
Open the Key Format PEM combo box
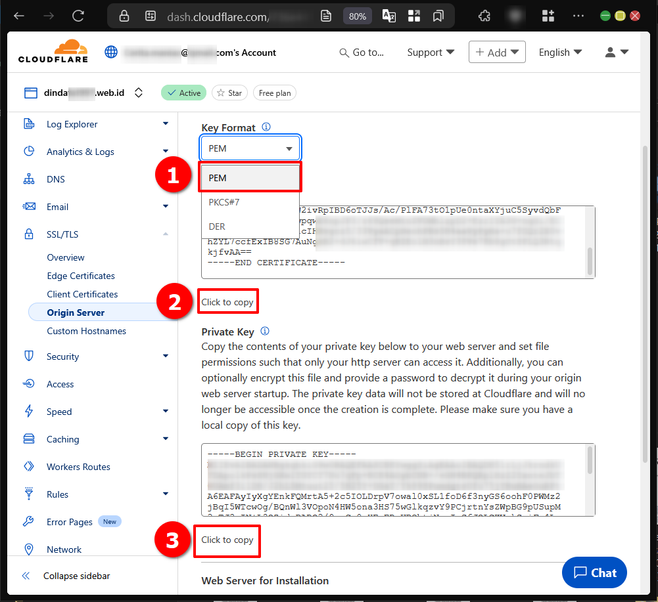point(250,148)
